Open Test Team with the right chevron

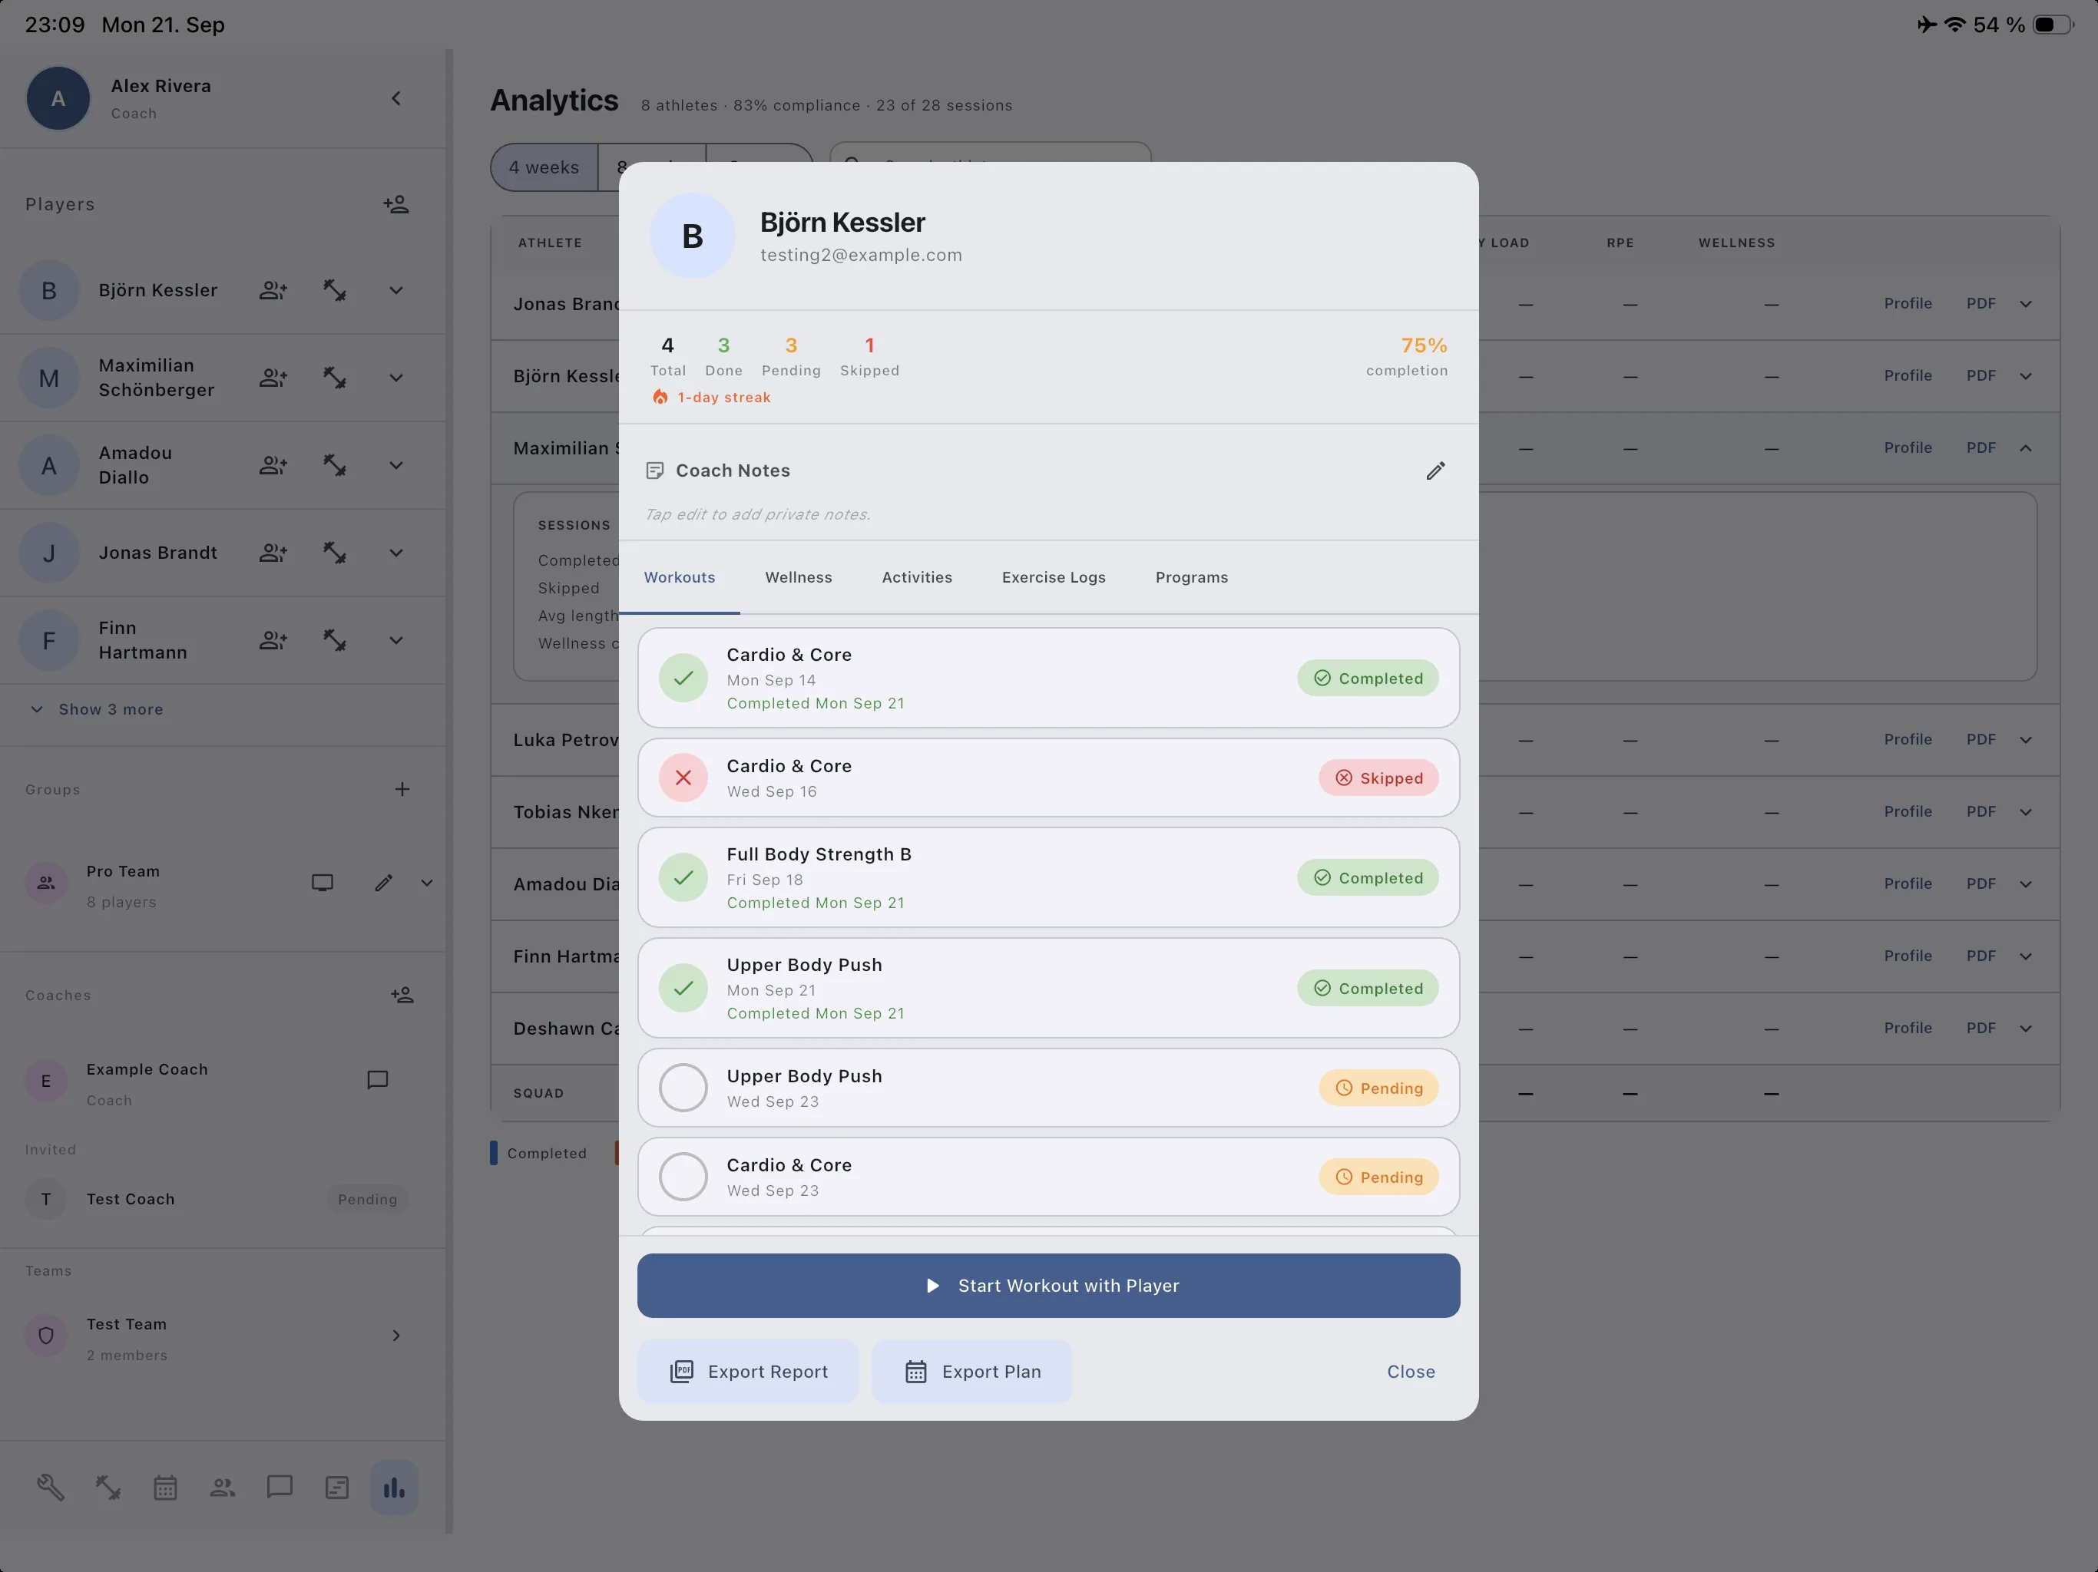tap(395, 1336)
